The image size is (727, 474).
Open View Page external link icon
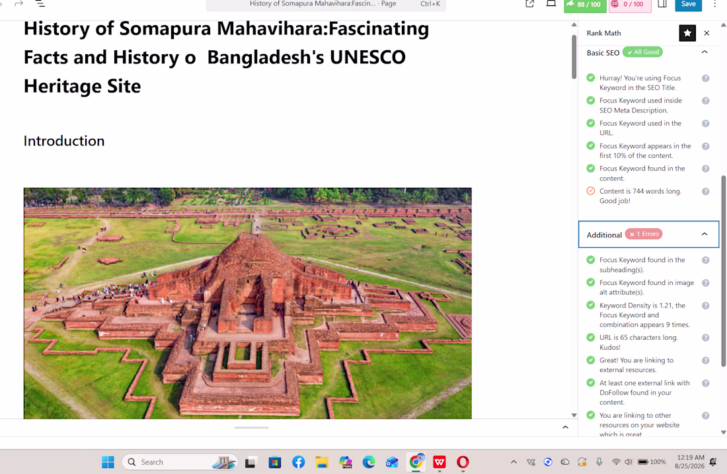point(529,4)
